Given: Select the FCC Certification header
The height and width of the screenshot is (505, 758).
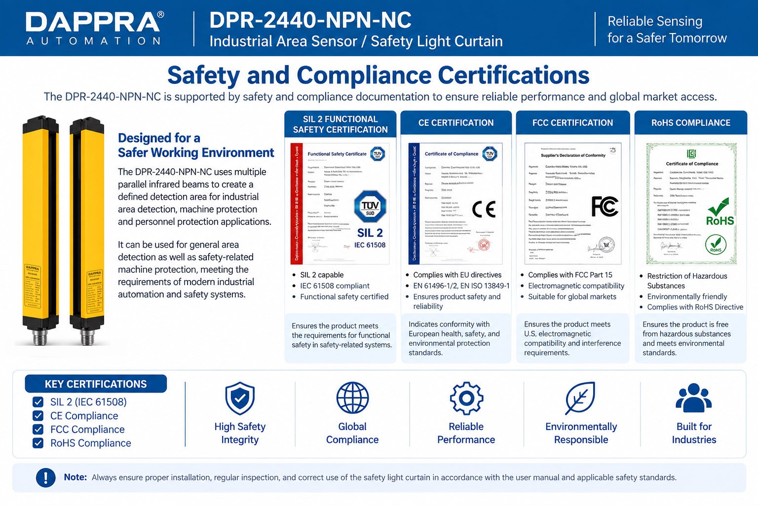Looking at the screenshot, I should [x=572, y=123].
